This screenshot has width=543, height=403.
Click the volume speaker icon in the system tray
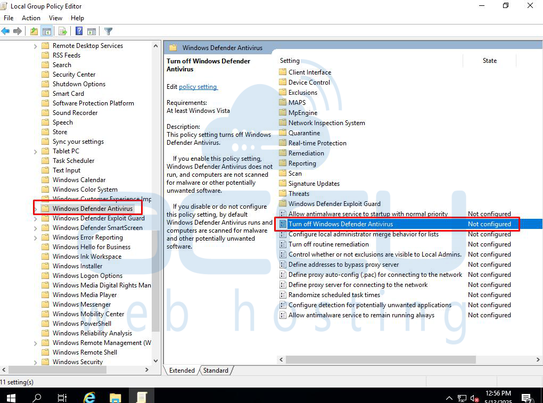(474, 399)
